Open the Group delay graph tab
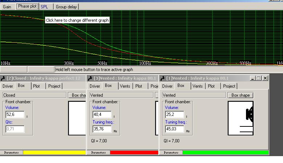Viewport: 283px width, 163px height. coord(66,7)
